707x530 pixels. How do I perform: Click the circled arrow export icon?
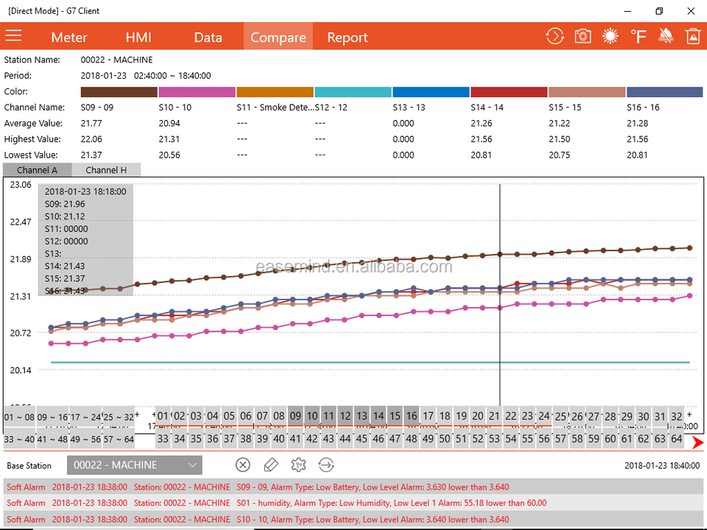tap(326, 465)
